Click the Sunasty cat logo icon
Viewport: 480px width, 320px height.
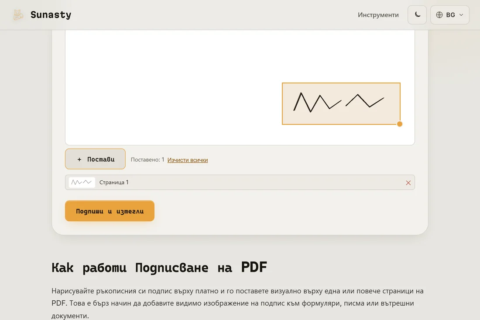tap(18, 15)
